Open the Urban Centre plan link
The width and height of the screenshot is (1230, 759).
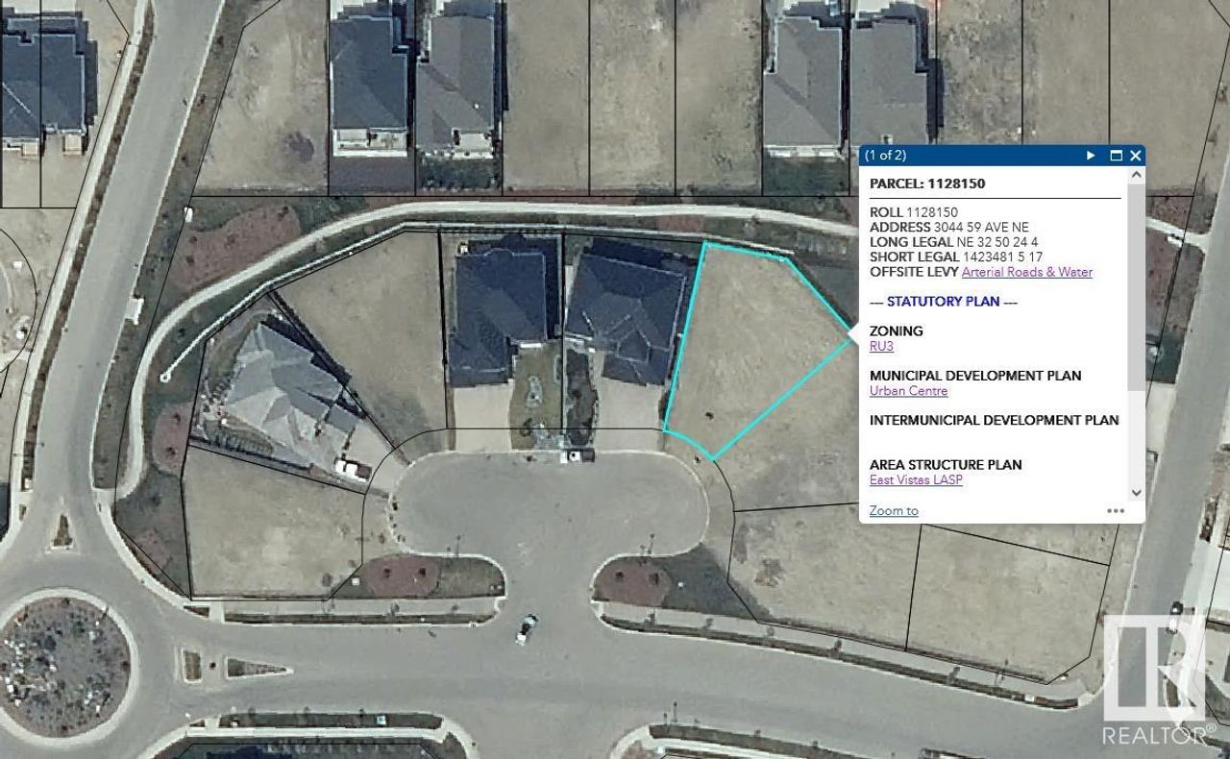click(908, 391)
